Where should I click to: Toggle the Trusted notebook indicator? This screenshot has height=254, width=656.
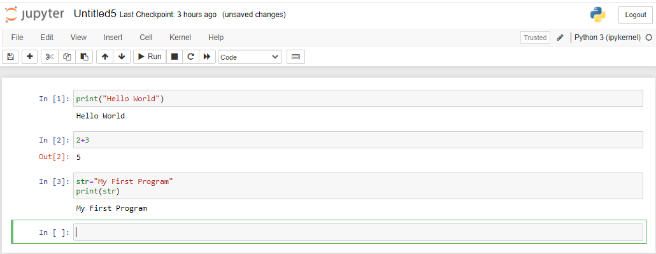[535, 38]
